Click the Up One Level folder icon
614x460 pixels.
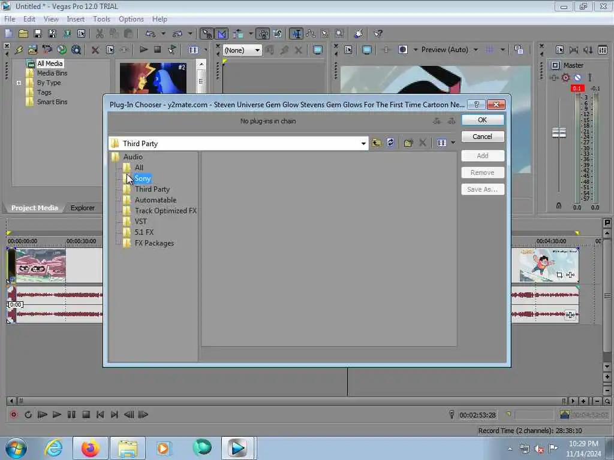377,143
